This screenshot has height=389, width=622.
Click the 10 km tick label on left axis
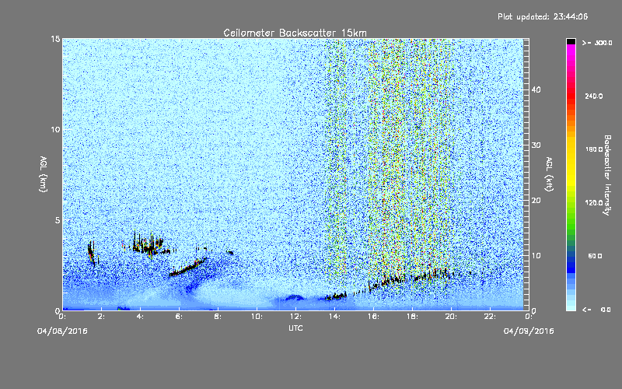click(x=55, y=130)
